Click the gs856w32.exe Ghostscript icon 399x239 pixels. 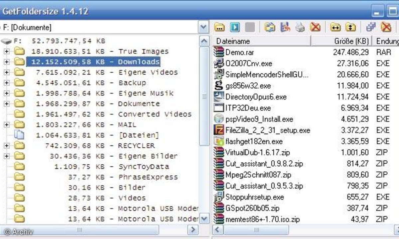tap(219, 86)
